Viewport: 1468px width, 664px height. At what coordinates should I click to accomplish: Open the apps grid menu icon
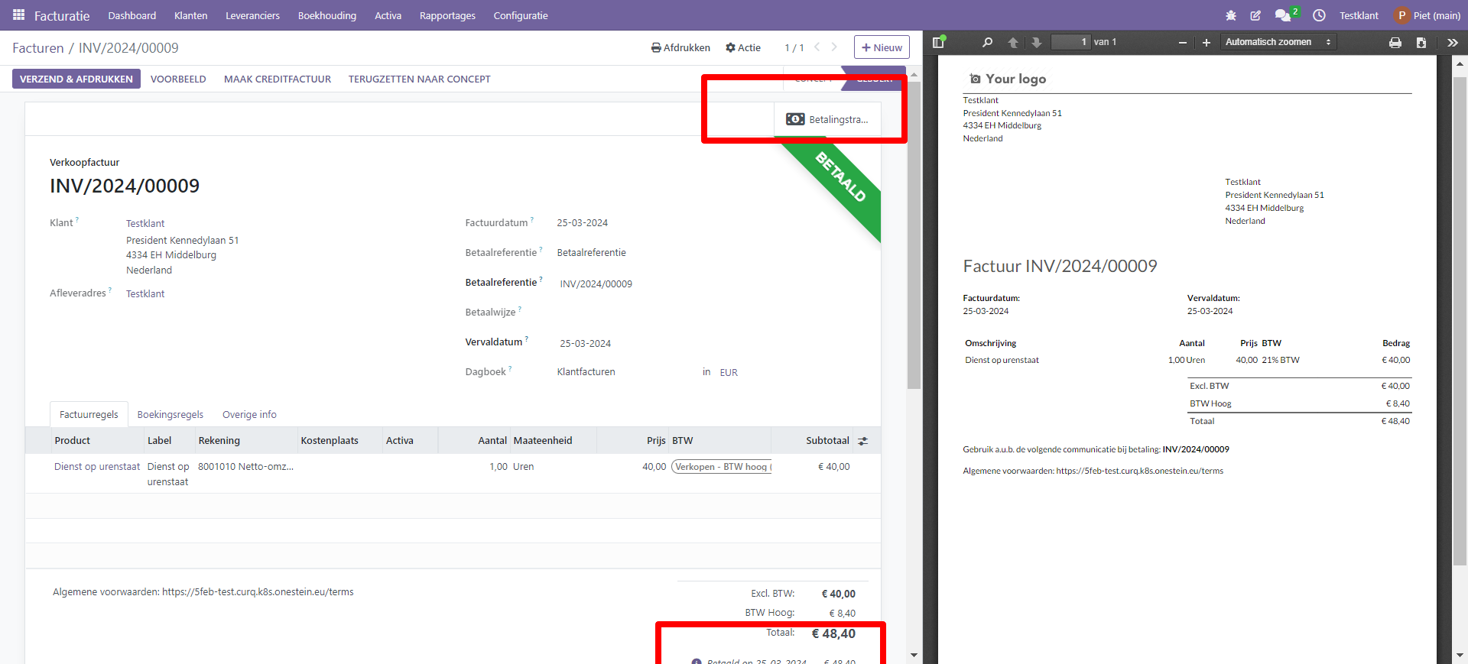[18, 15]
